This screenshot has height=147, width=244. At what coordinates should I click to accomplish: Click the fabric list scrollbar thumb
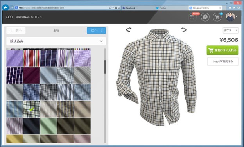[x=105, y=67]
